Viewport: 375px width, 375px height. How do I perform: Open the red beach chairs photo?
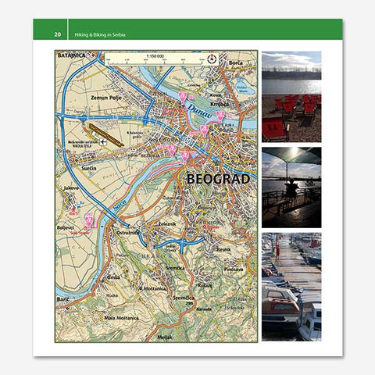click(x=291, y=97)
